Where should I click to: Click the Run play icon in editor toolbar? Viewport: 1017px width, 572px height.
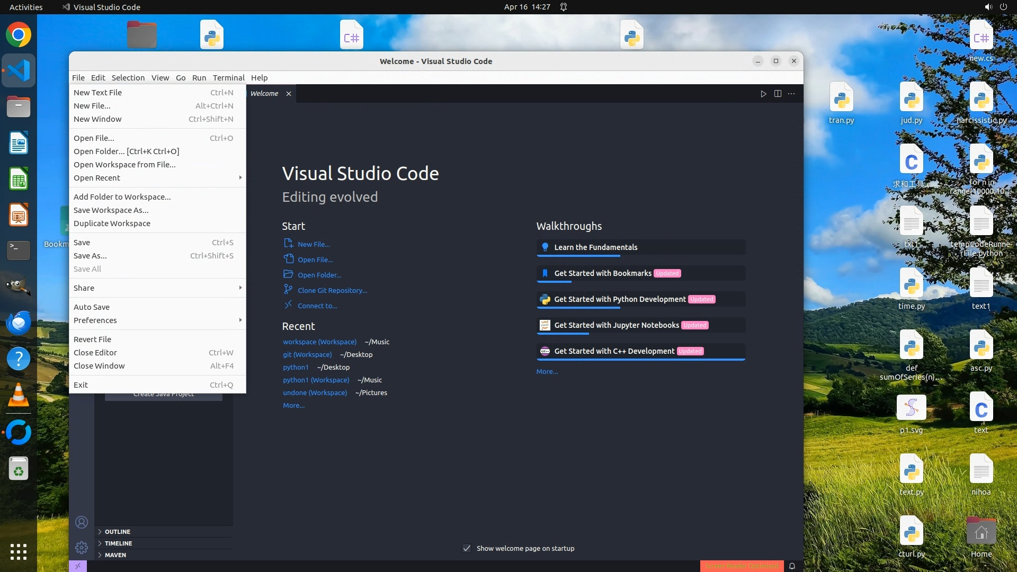[763, 94]
